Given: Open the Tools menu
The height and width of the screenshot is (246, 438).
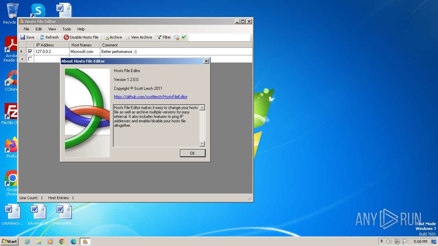Looking at the screenshot, I should pyautogui.click(x=67, y=29).
